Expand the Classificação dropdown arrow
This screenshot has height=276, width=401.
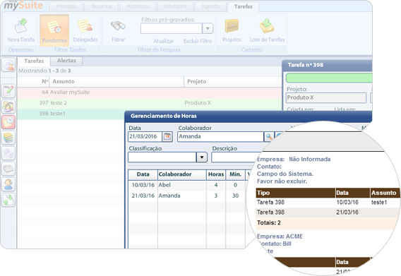202,157
